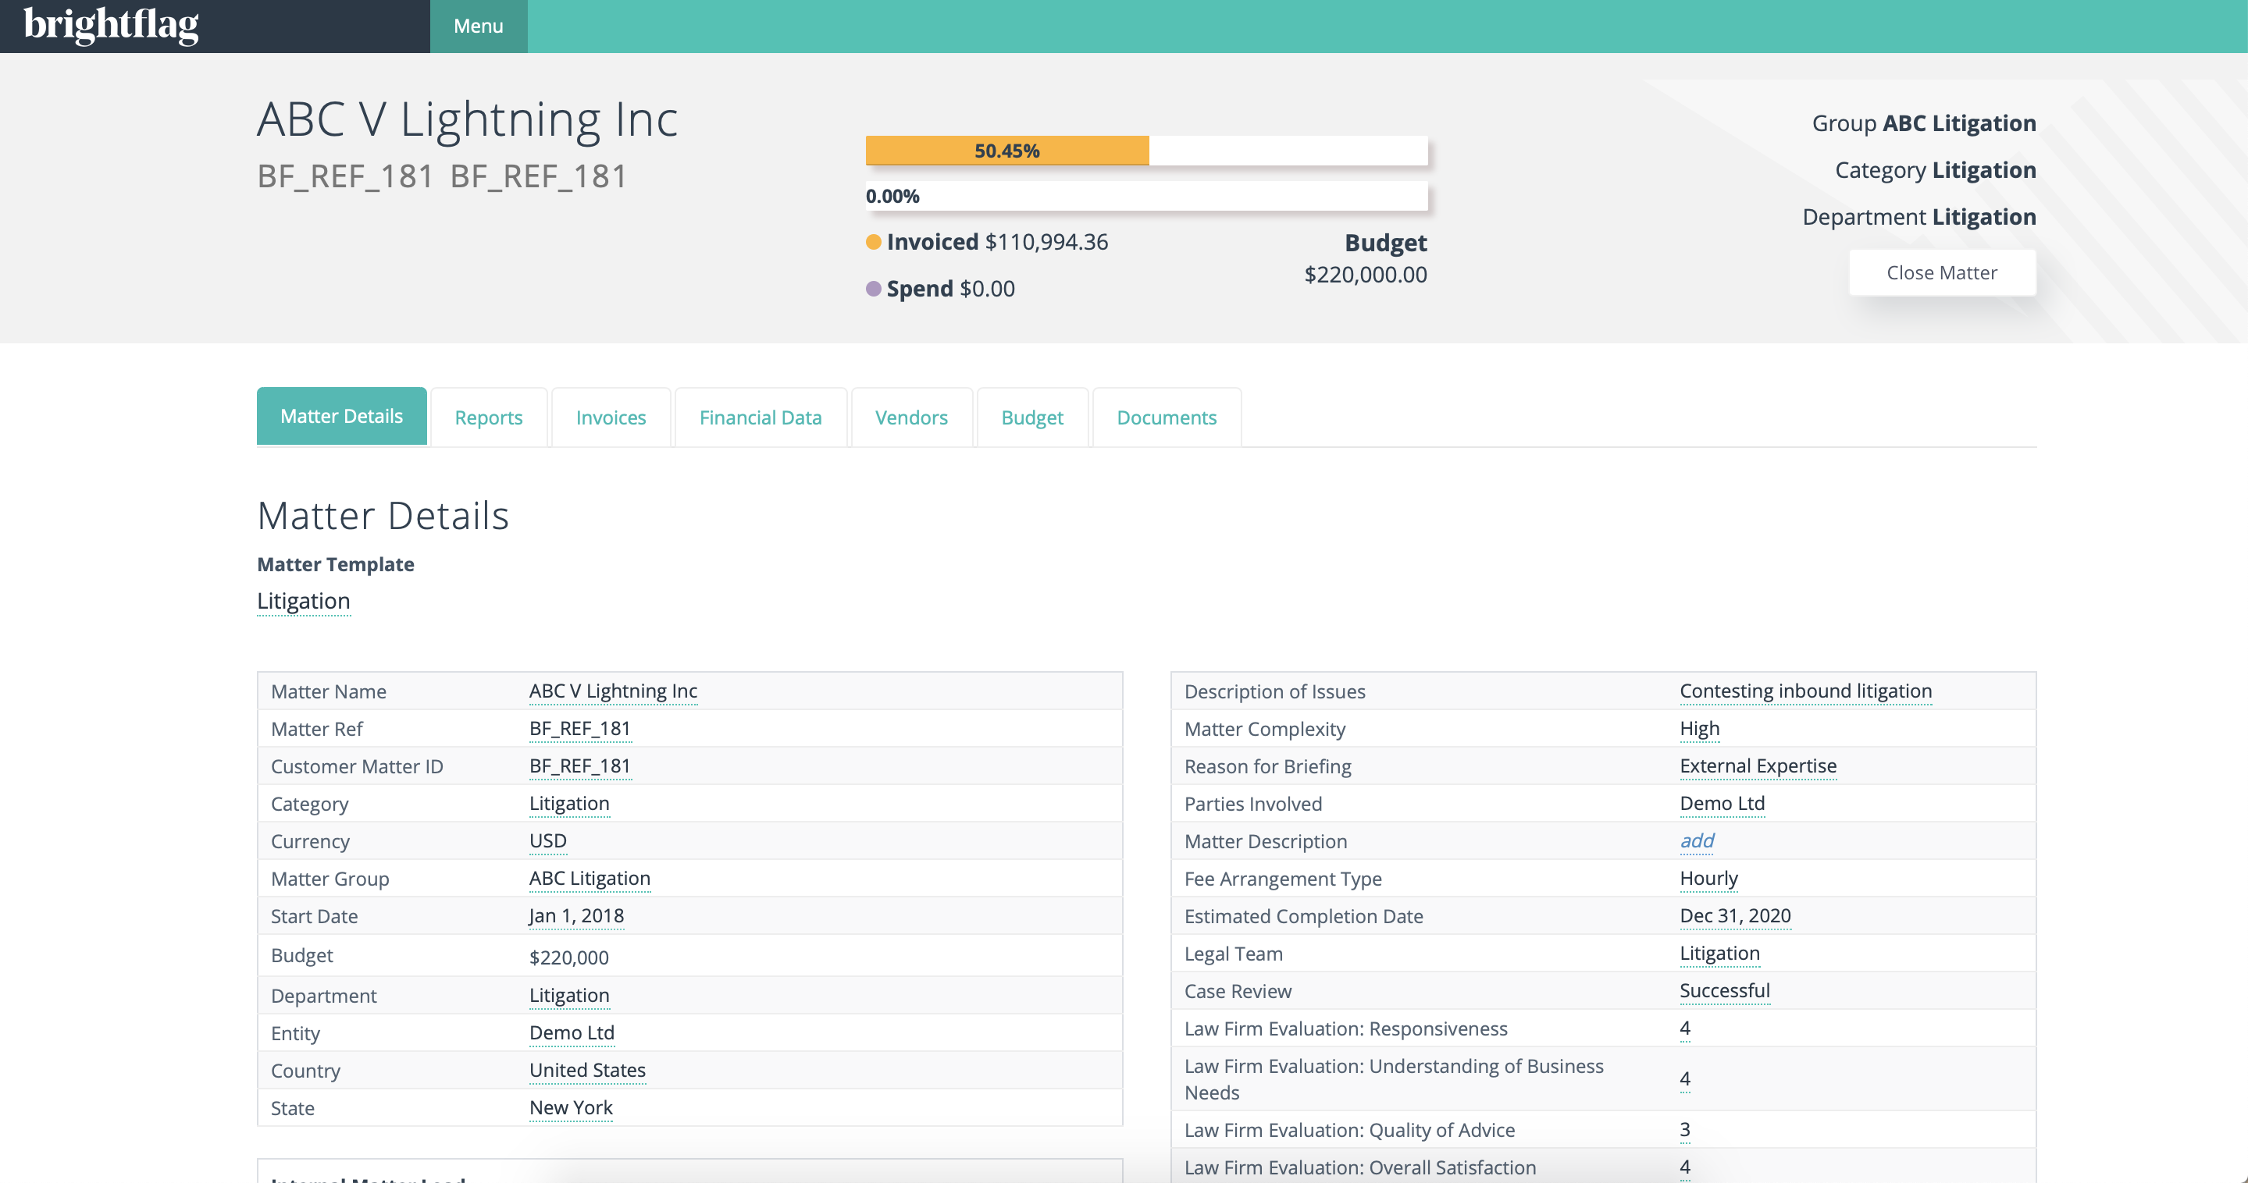The image size is (2248, 1183).
Task: Edit the New York state field
Action: [570, 1107]
